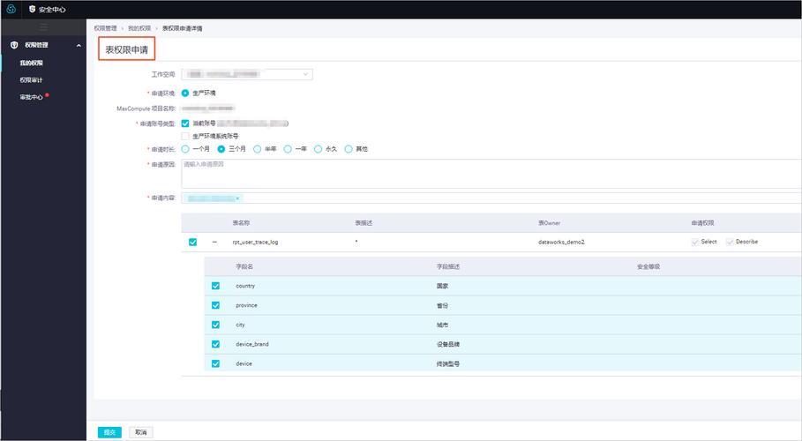
Task: Select the 生产环境 radio button
Action: [x=185, y=93]
